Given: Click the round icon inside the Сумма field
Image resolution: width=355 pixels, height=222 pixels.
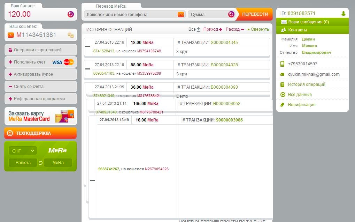Looking at the screenshot, I should pos(231,15).
